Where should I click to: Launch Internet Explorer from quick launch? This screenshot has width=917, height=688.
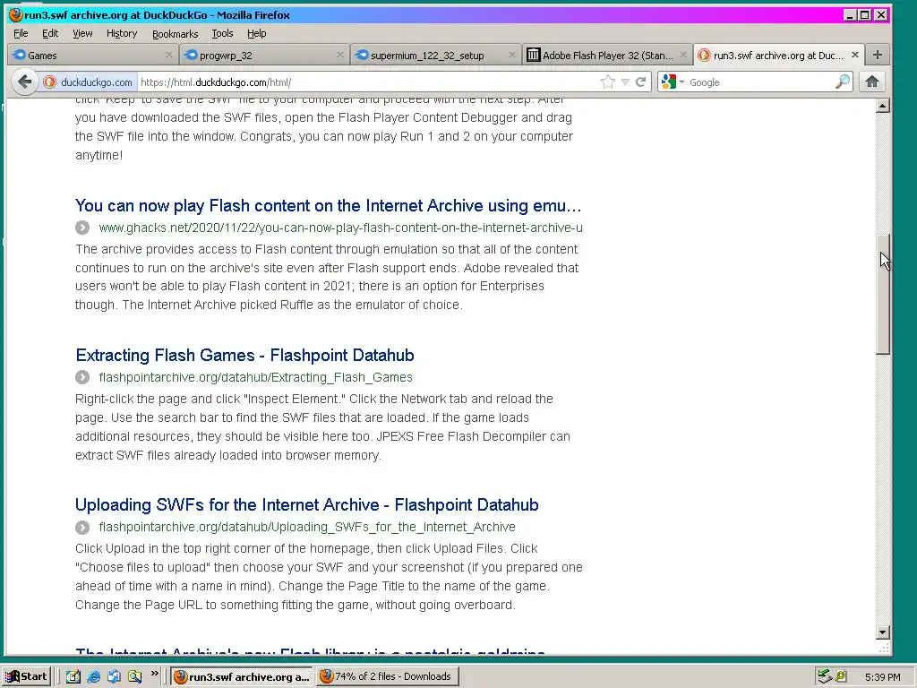point(93,676)
